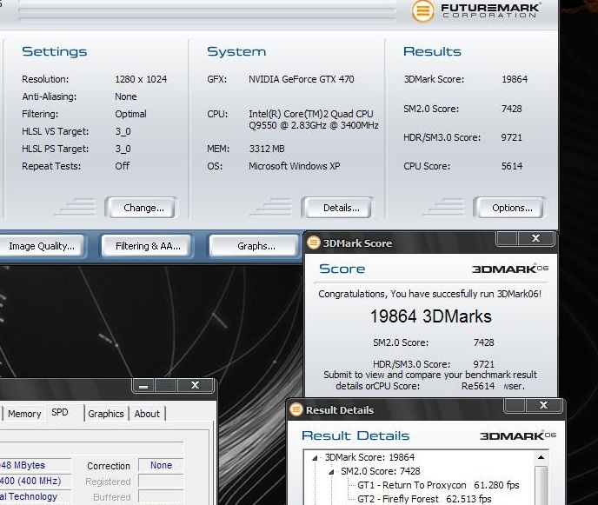
Task: Click the inactive button next to the Result Details close button
Action: tap(515, 405)
